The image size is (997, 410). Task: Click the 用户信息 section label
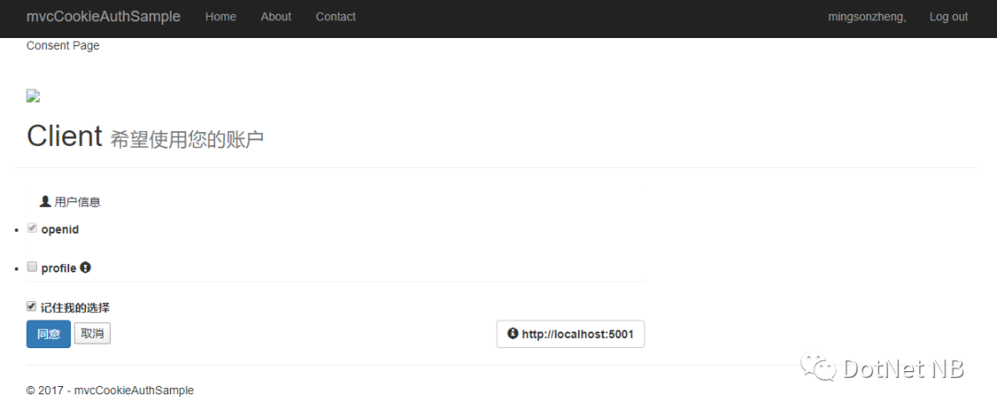coord(78,202)
